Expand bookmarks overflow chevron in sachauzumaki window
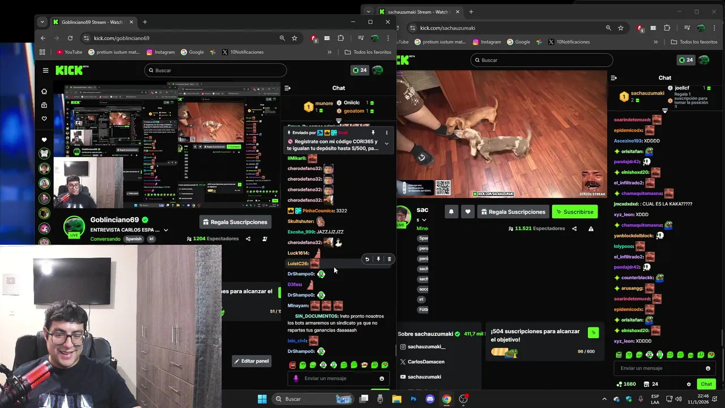Viewport: 725px width, 408px height. click(655, 42)
